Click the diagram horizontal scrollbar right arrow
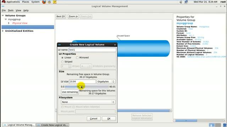This screenshot has width=227, height=127. tap(171, 111)
